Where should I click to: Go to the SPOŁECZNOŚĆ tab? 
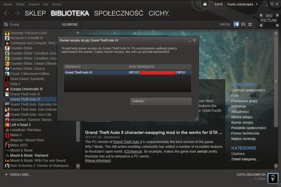pyautogui.click(x=119, y=13)
